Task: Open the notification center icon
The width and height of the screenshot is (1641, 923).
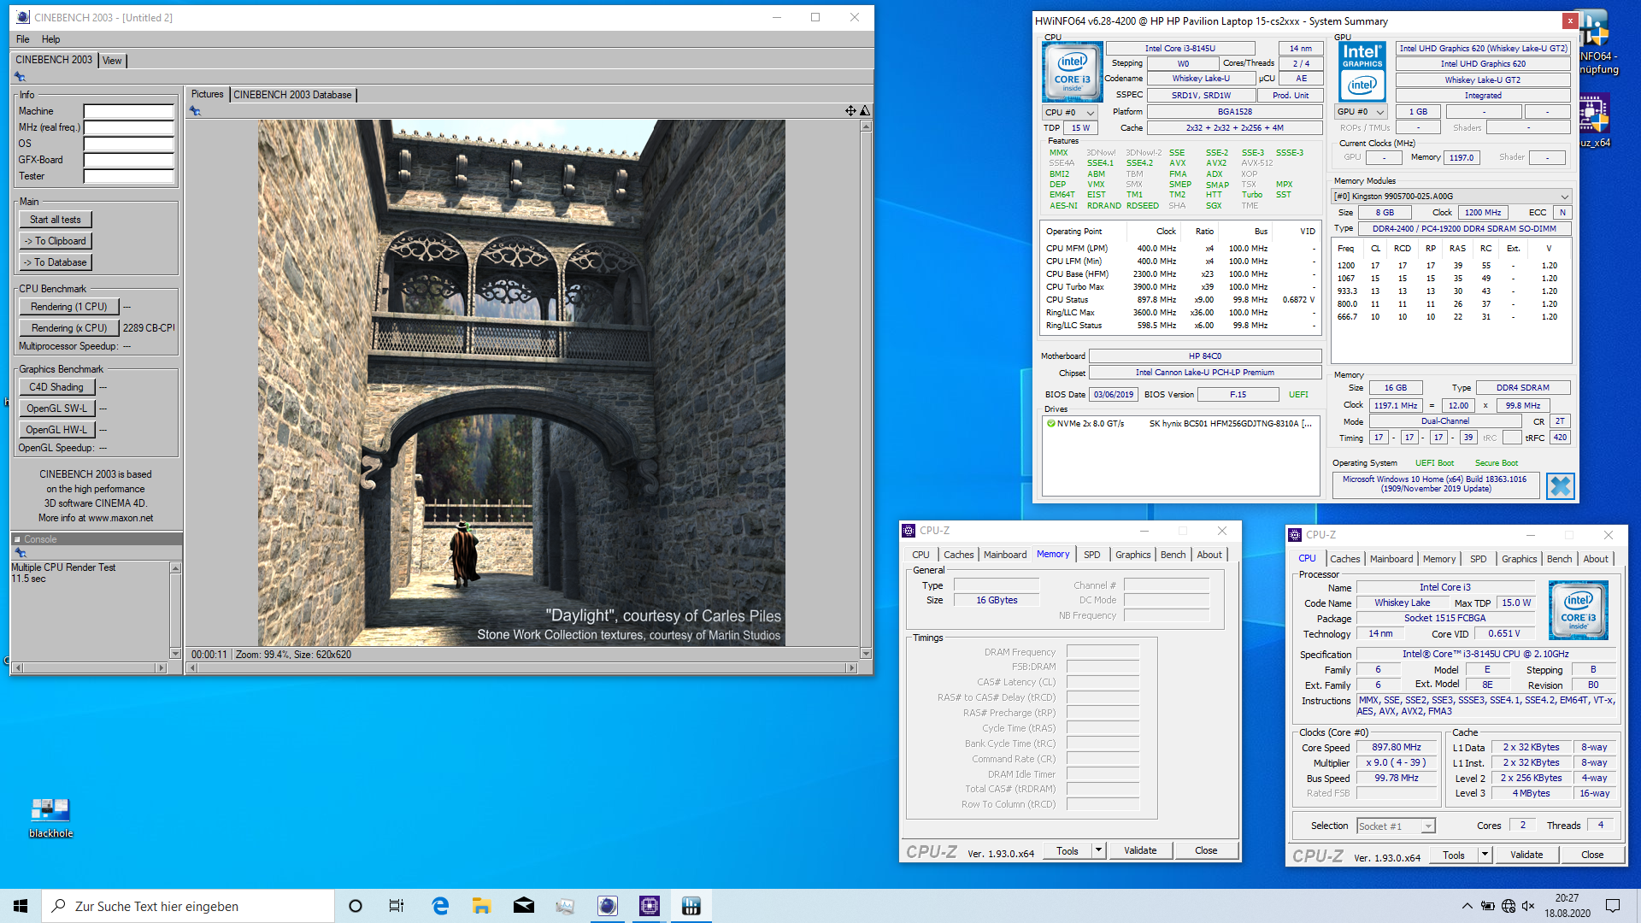Action: 1612,906
